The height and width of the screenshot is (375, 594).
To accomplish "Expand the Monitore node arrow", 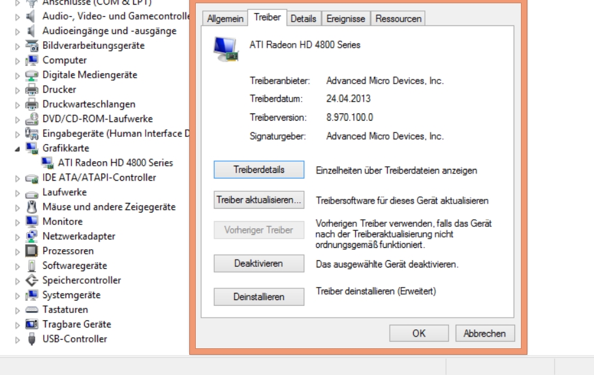I will [x=17, y=222].
